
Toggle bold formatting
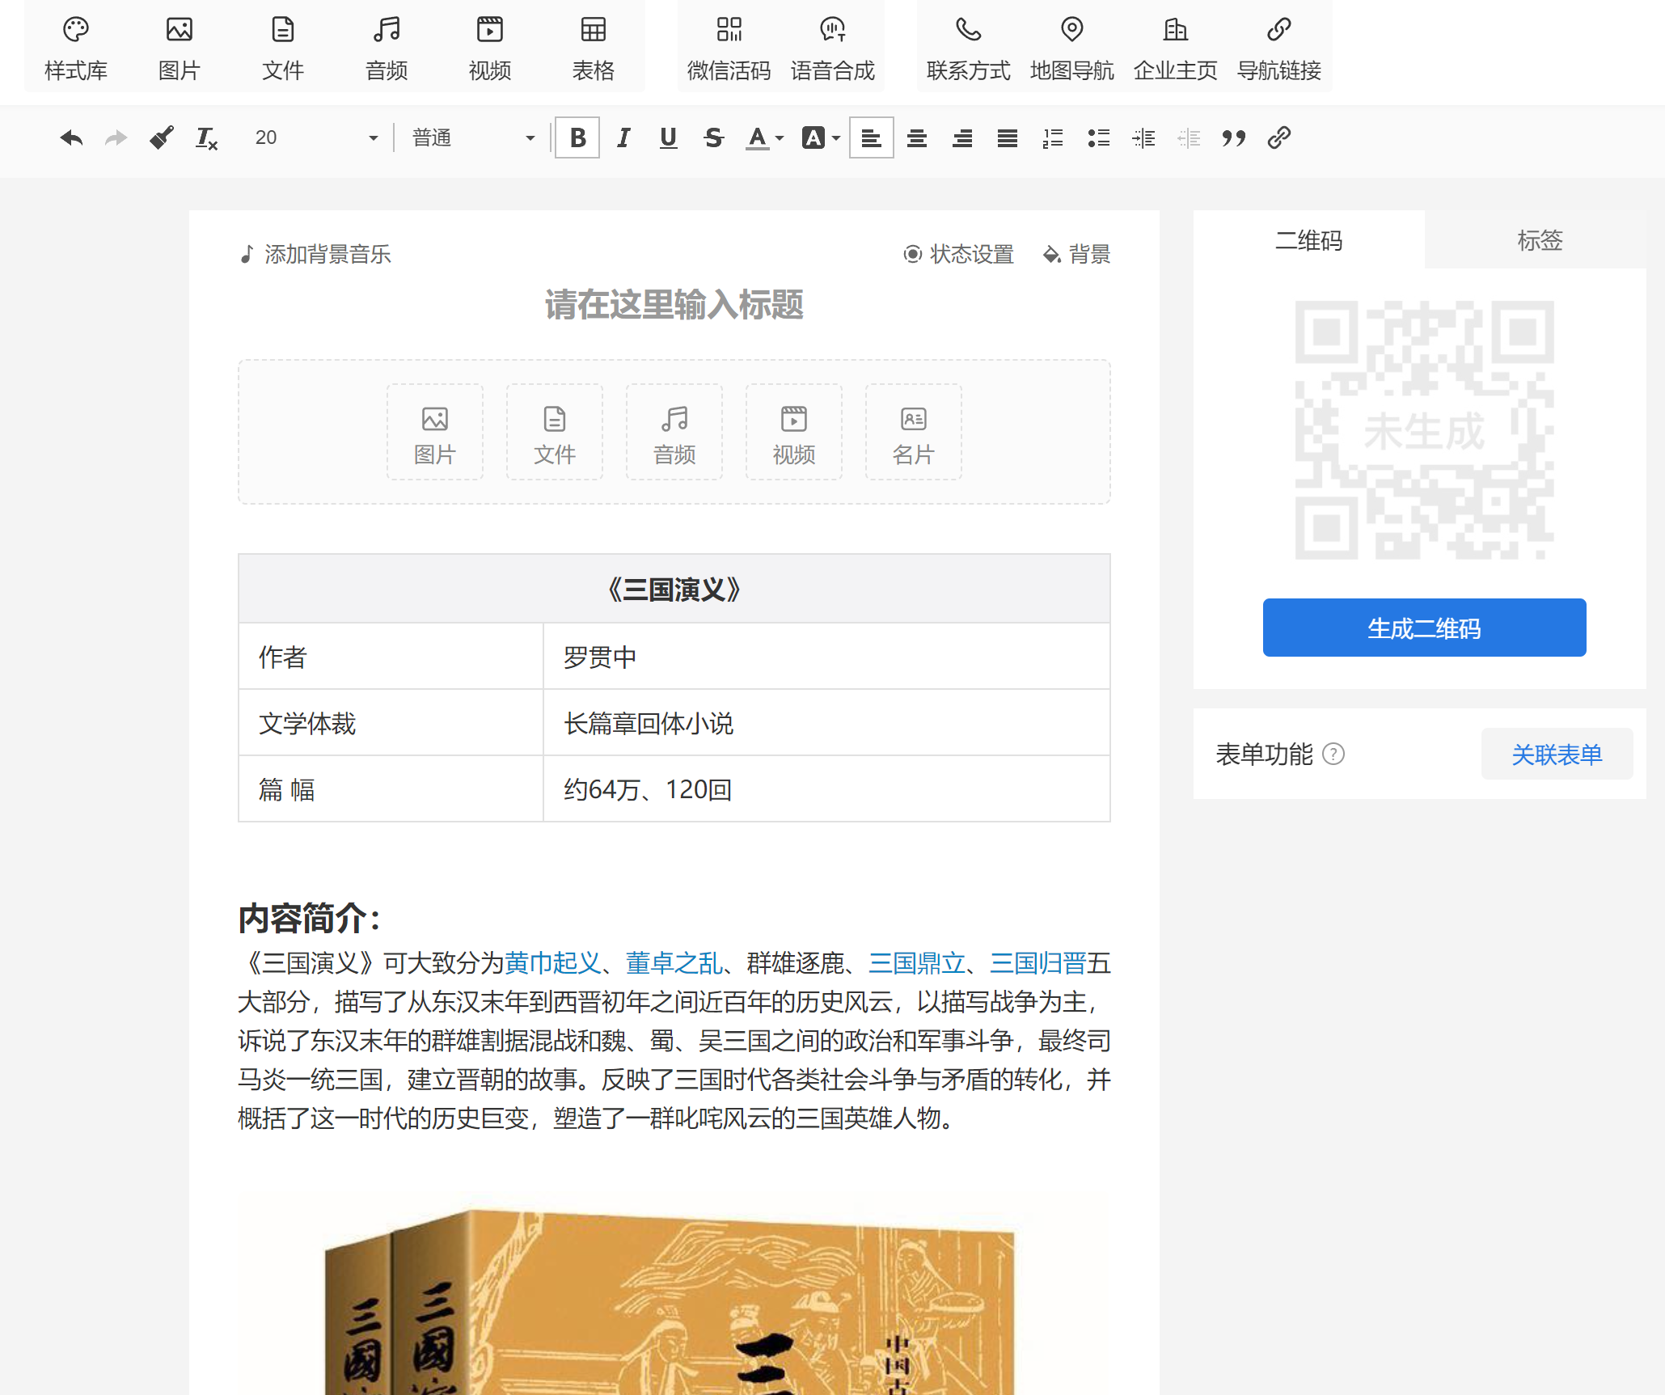pyautogui.click(x=577, y=138)
